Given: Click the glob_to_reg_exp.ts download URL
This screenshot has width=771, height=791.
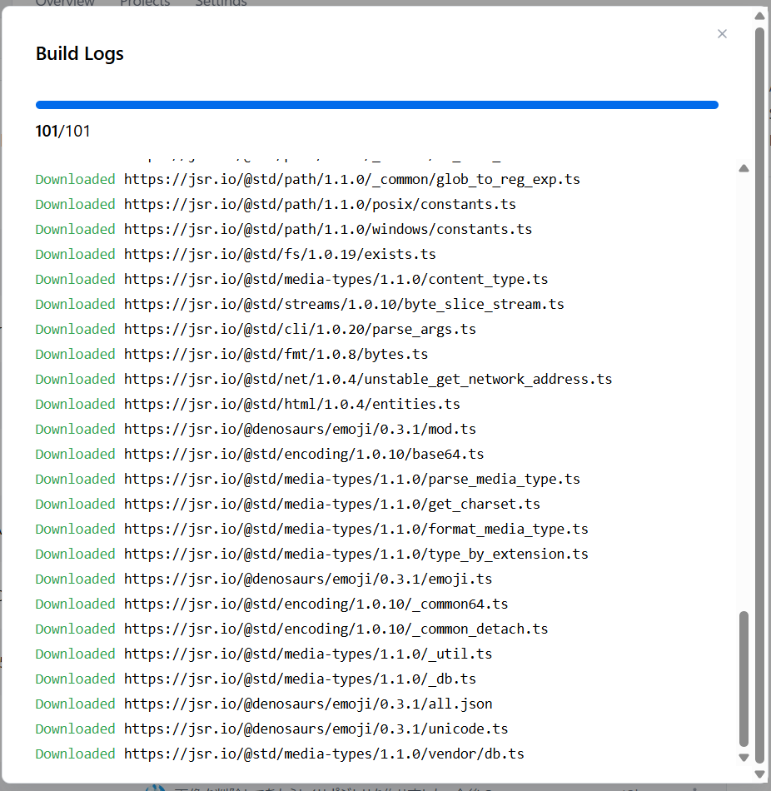Looking at the screenshot, I should (x=352, y=179).
